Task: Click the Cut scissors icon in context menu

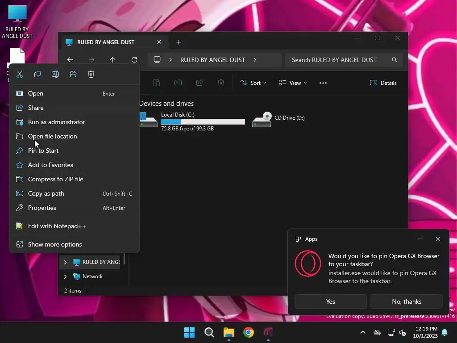Action: (x=20, y=74)
